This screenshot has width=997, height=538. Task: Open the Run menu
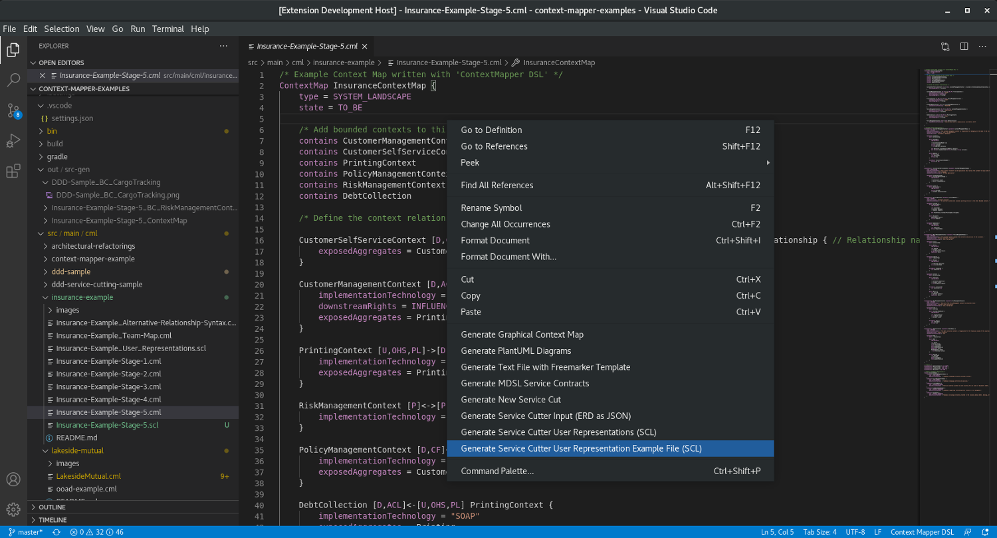138,29
